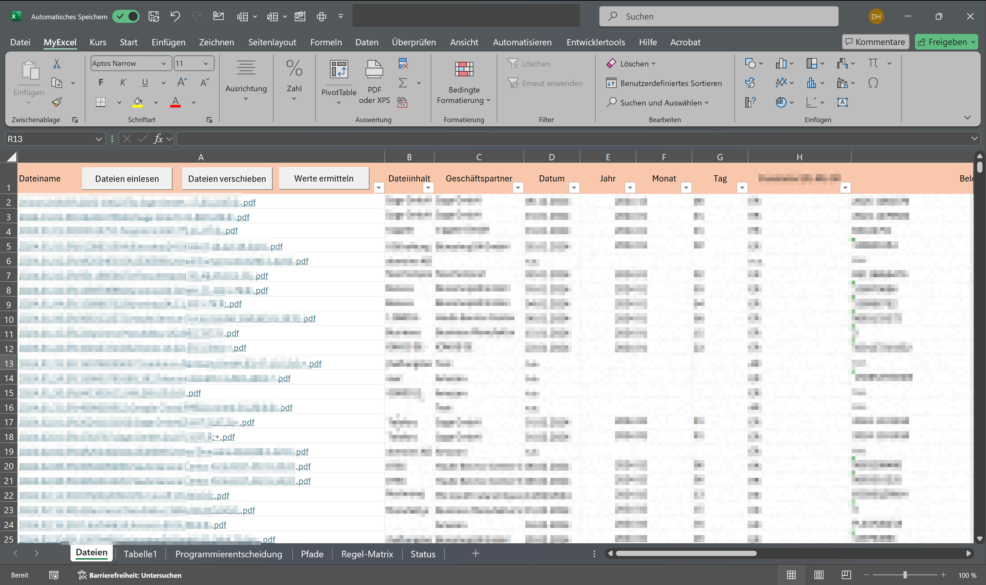Click the Cut scissors icon
This screenshot has height=585, width=986.
click(x=57, y=63)
